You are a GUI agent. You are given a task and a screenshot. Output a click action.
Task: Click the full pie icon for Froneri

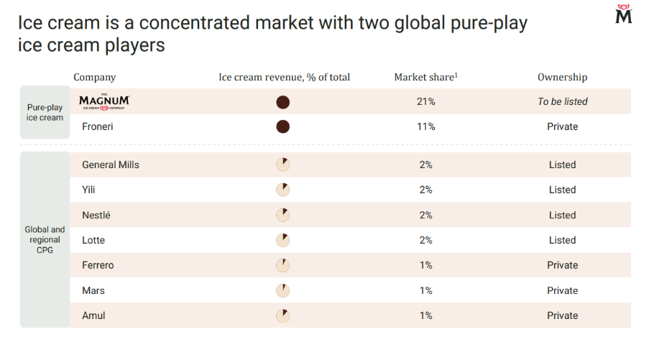(x=282, y=126)
